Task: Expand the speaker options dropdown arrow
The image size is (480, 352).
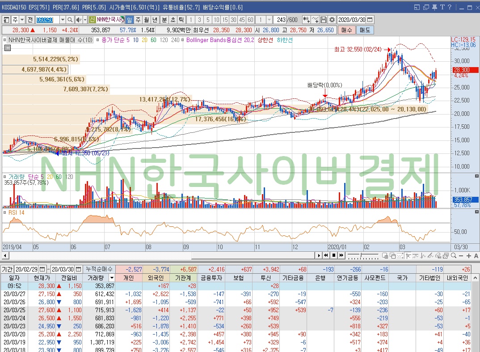Action: coord(85,20)
